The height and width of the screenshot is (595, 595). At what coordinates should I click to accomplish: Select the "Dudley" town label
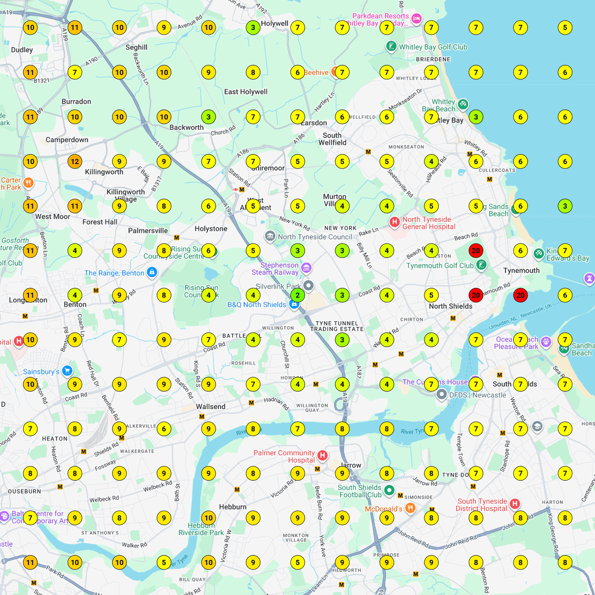(22, 50)
